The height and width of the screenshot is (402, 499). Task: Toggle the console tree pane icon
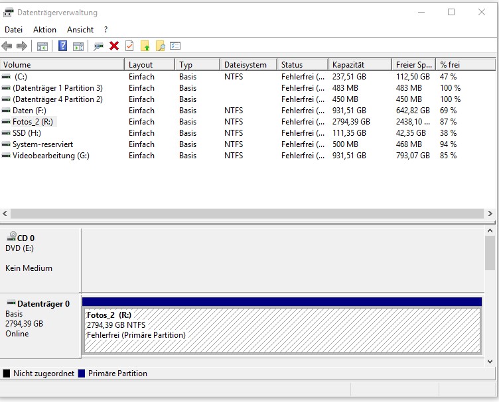click(42, 46)
